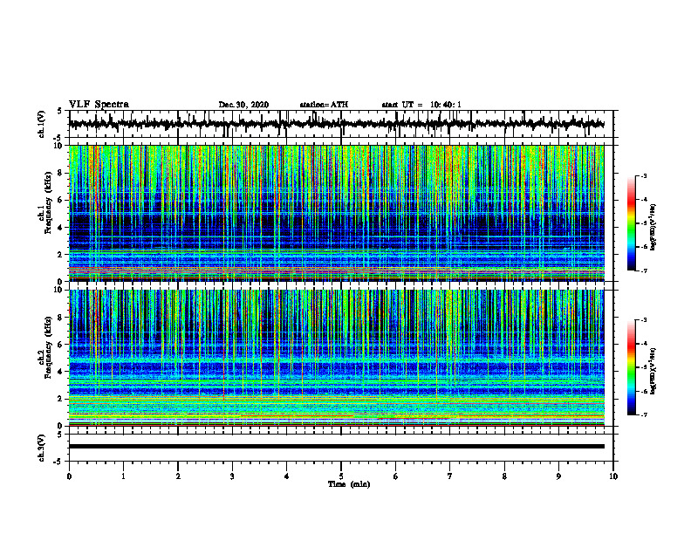Image resolution: width=691 pixels, height=534 pixels.
Task: Click time axis tick label "4"
Action: pos(287,476)
